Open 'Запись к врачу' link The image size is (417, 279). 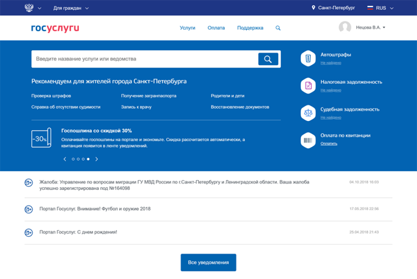(136, 107)
